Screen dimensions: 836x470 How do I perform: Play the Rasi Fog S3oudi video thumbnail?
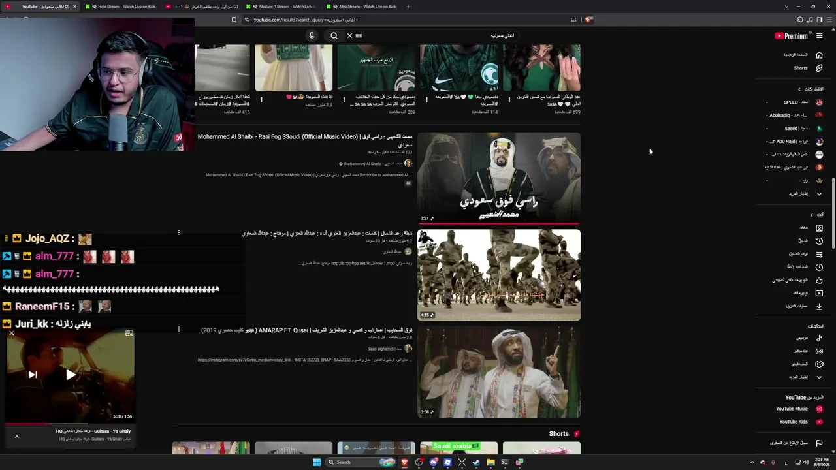[499, 178]
